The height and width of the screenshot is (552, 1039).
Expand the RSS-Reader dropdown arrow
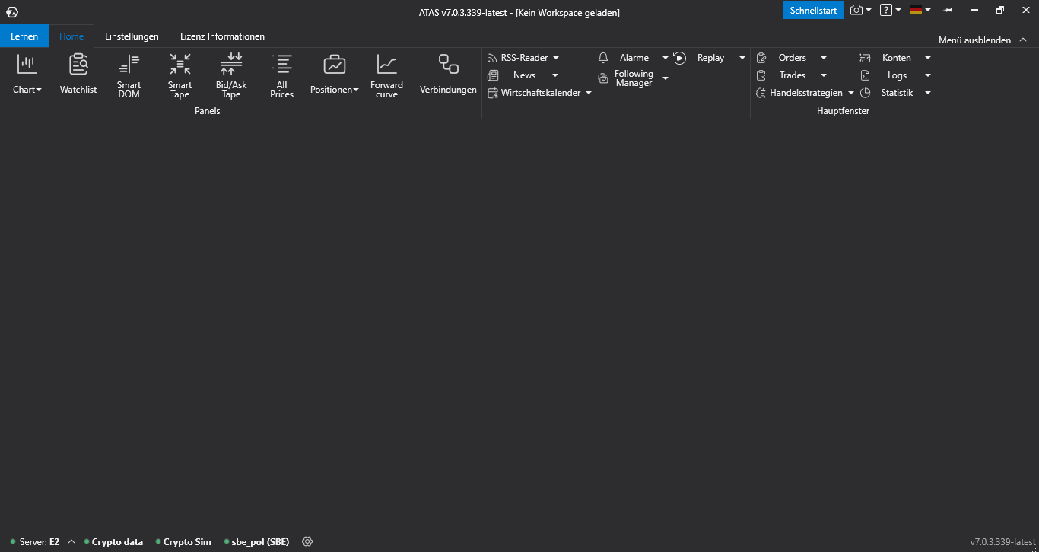point(556,58)
